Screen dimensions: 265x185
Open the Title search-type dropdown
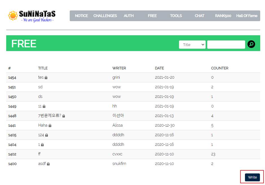tap(192, 45)
